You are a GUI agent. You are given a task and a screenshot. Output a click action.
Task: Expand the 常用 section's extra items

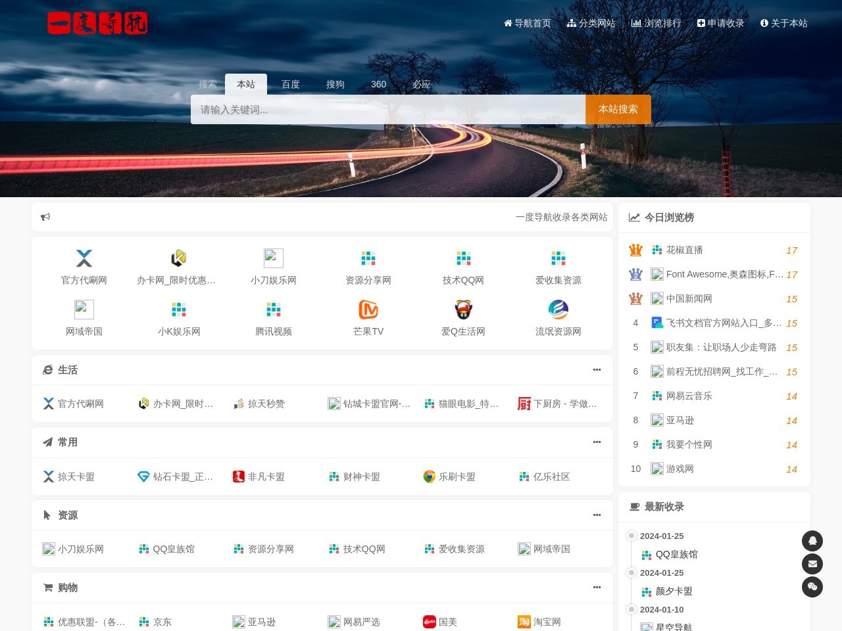(x=597, y=442)
